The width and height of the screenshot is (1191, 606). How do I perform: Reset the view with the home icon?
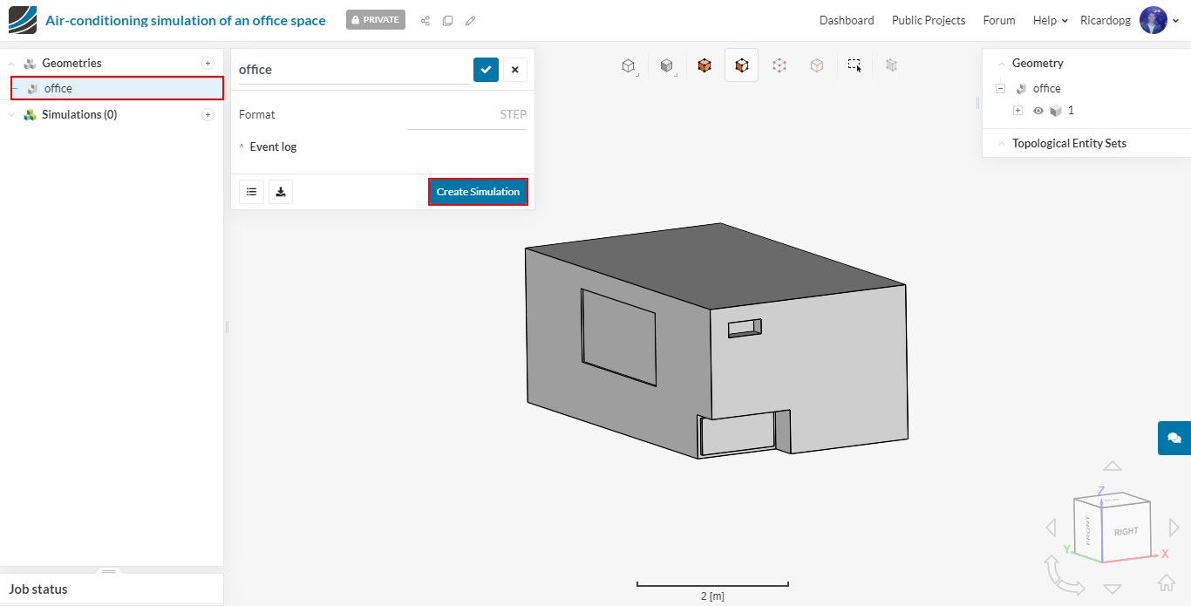pyautogui.click(x=1166, y=582)
